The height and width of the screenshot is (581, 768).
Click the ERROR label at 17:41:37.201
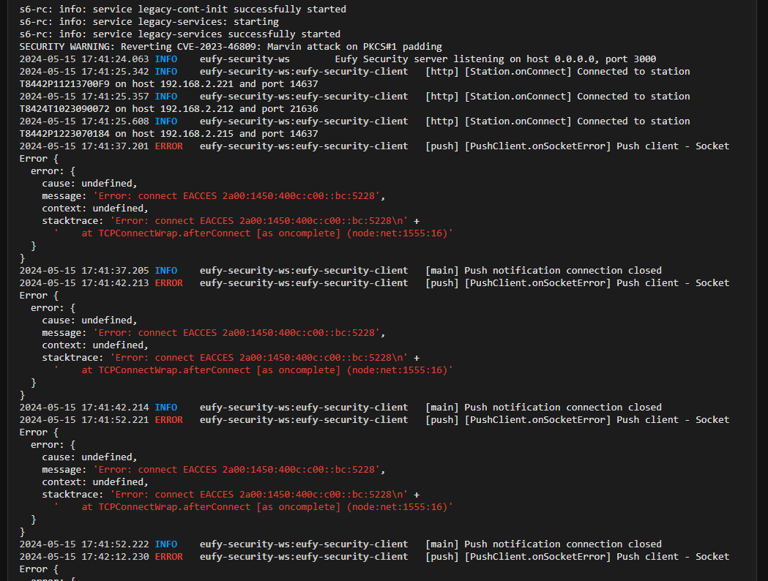[x=169, y=146]
